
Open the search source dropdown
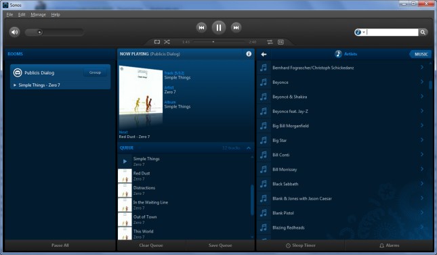tap(360, 32)
